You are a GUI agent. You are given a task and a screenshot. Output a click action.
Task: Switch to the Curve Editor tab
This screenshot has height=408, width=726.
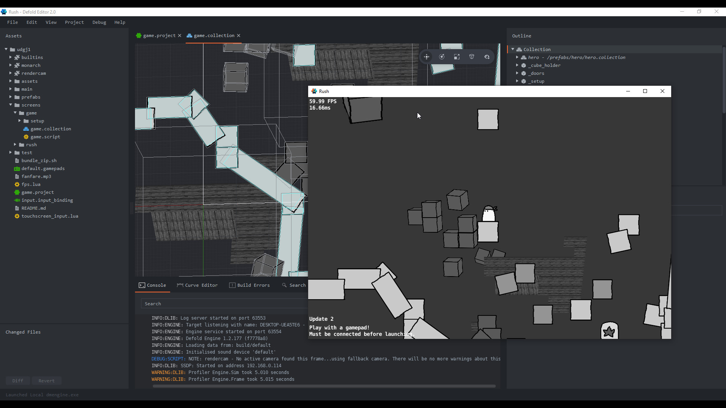click(201, 285)
